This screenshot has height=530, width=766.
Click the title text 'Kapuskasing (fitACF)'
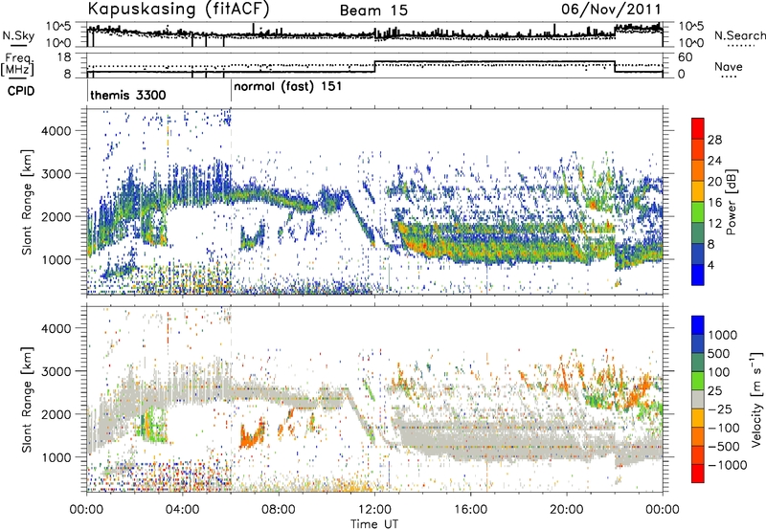pos(178,9)
